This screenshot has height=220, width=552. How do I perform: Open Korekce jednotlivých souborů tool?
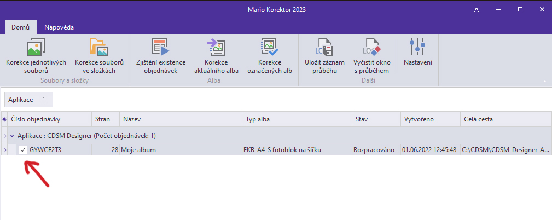(35, 56)
